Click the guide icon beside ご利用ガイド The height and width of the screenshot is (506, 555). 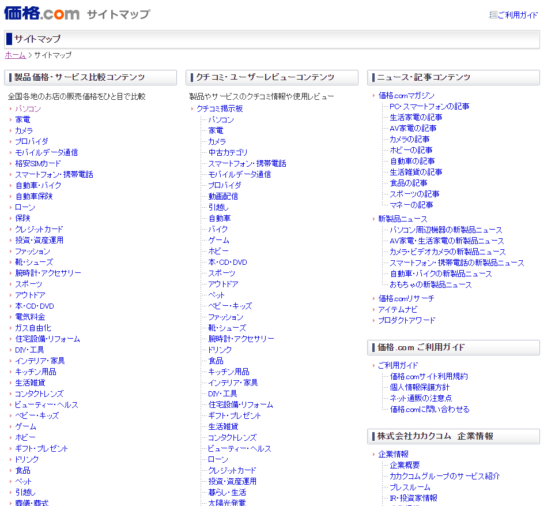tap(493, 15)
